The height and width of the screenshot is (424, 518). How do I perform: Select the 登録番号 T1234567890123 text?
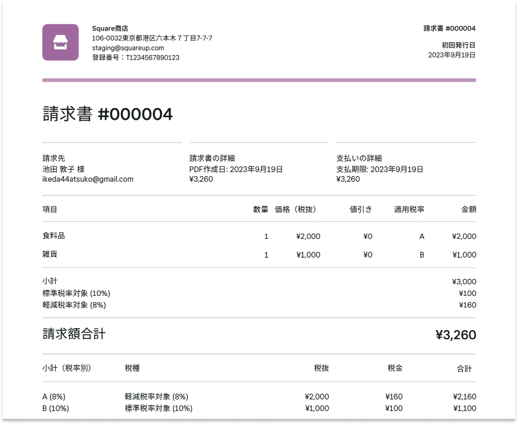135,58
